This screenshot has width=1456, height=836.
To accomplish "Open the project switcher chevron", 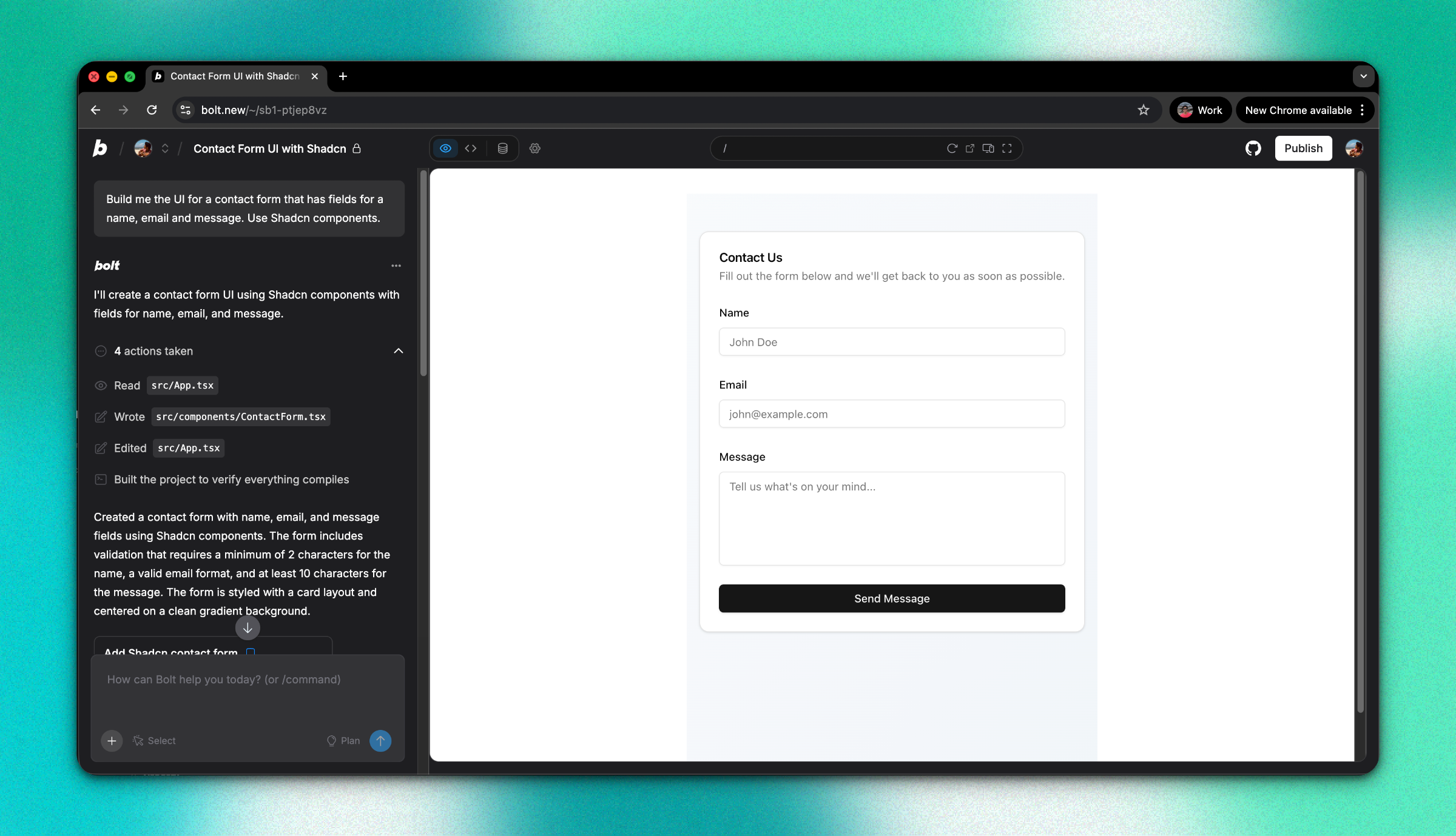I will pos(164,149).
